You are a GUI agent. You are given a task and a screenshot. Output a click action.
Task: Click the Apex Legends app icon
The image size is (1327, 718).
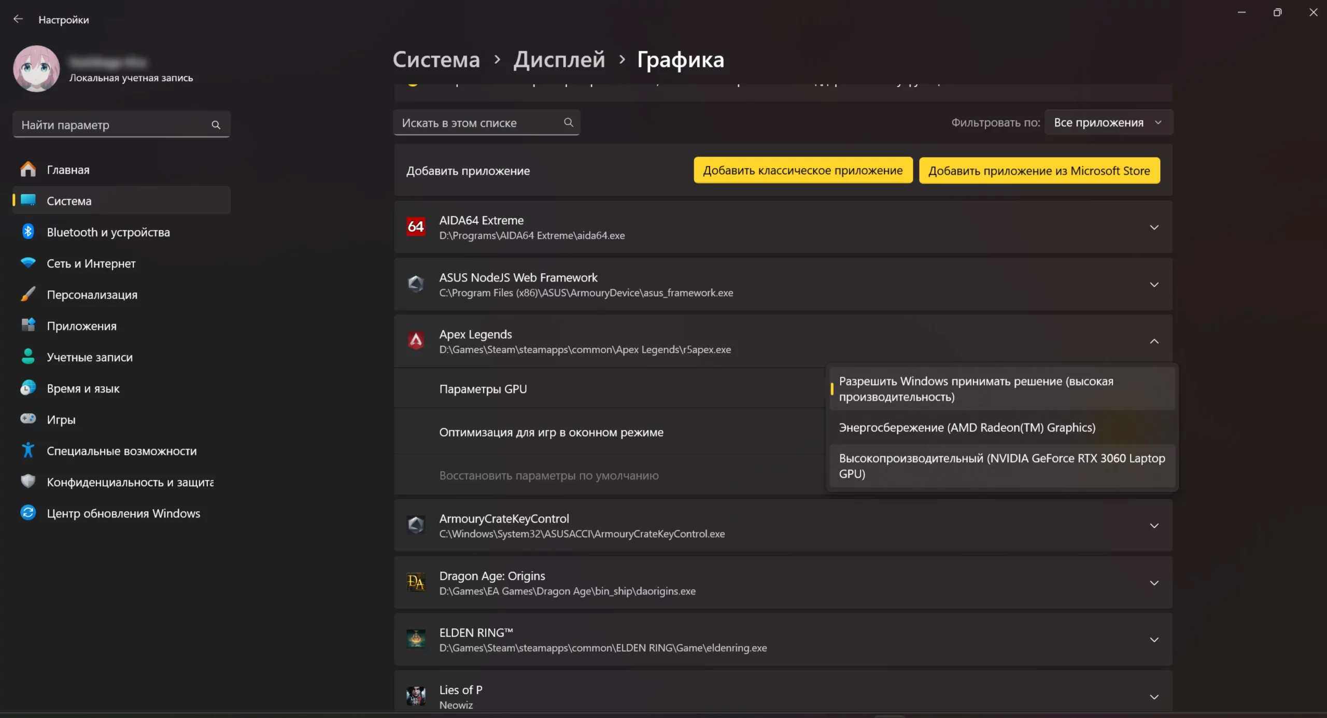click(x=416, y=341)
